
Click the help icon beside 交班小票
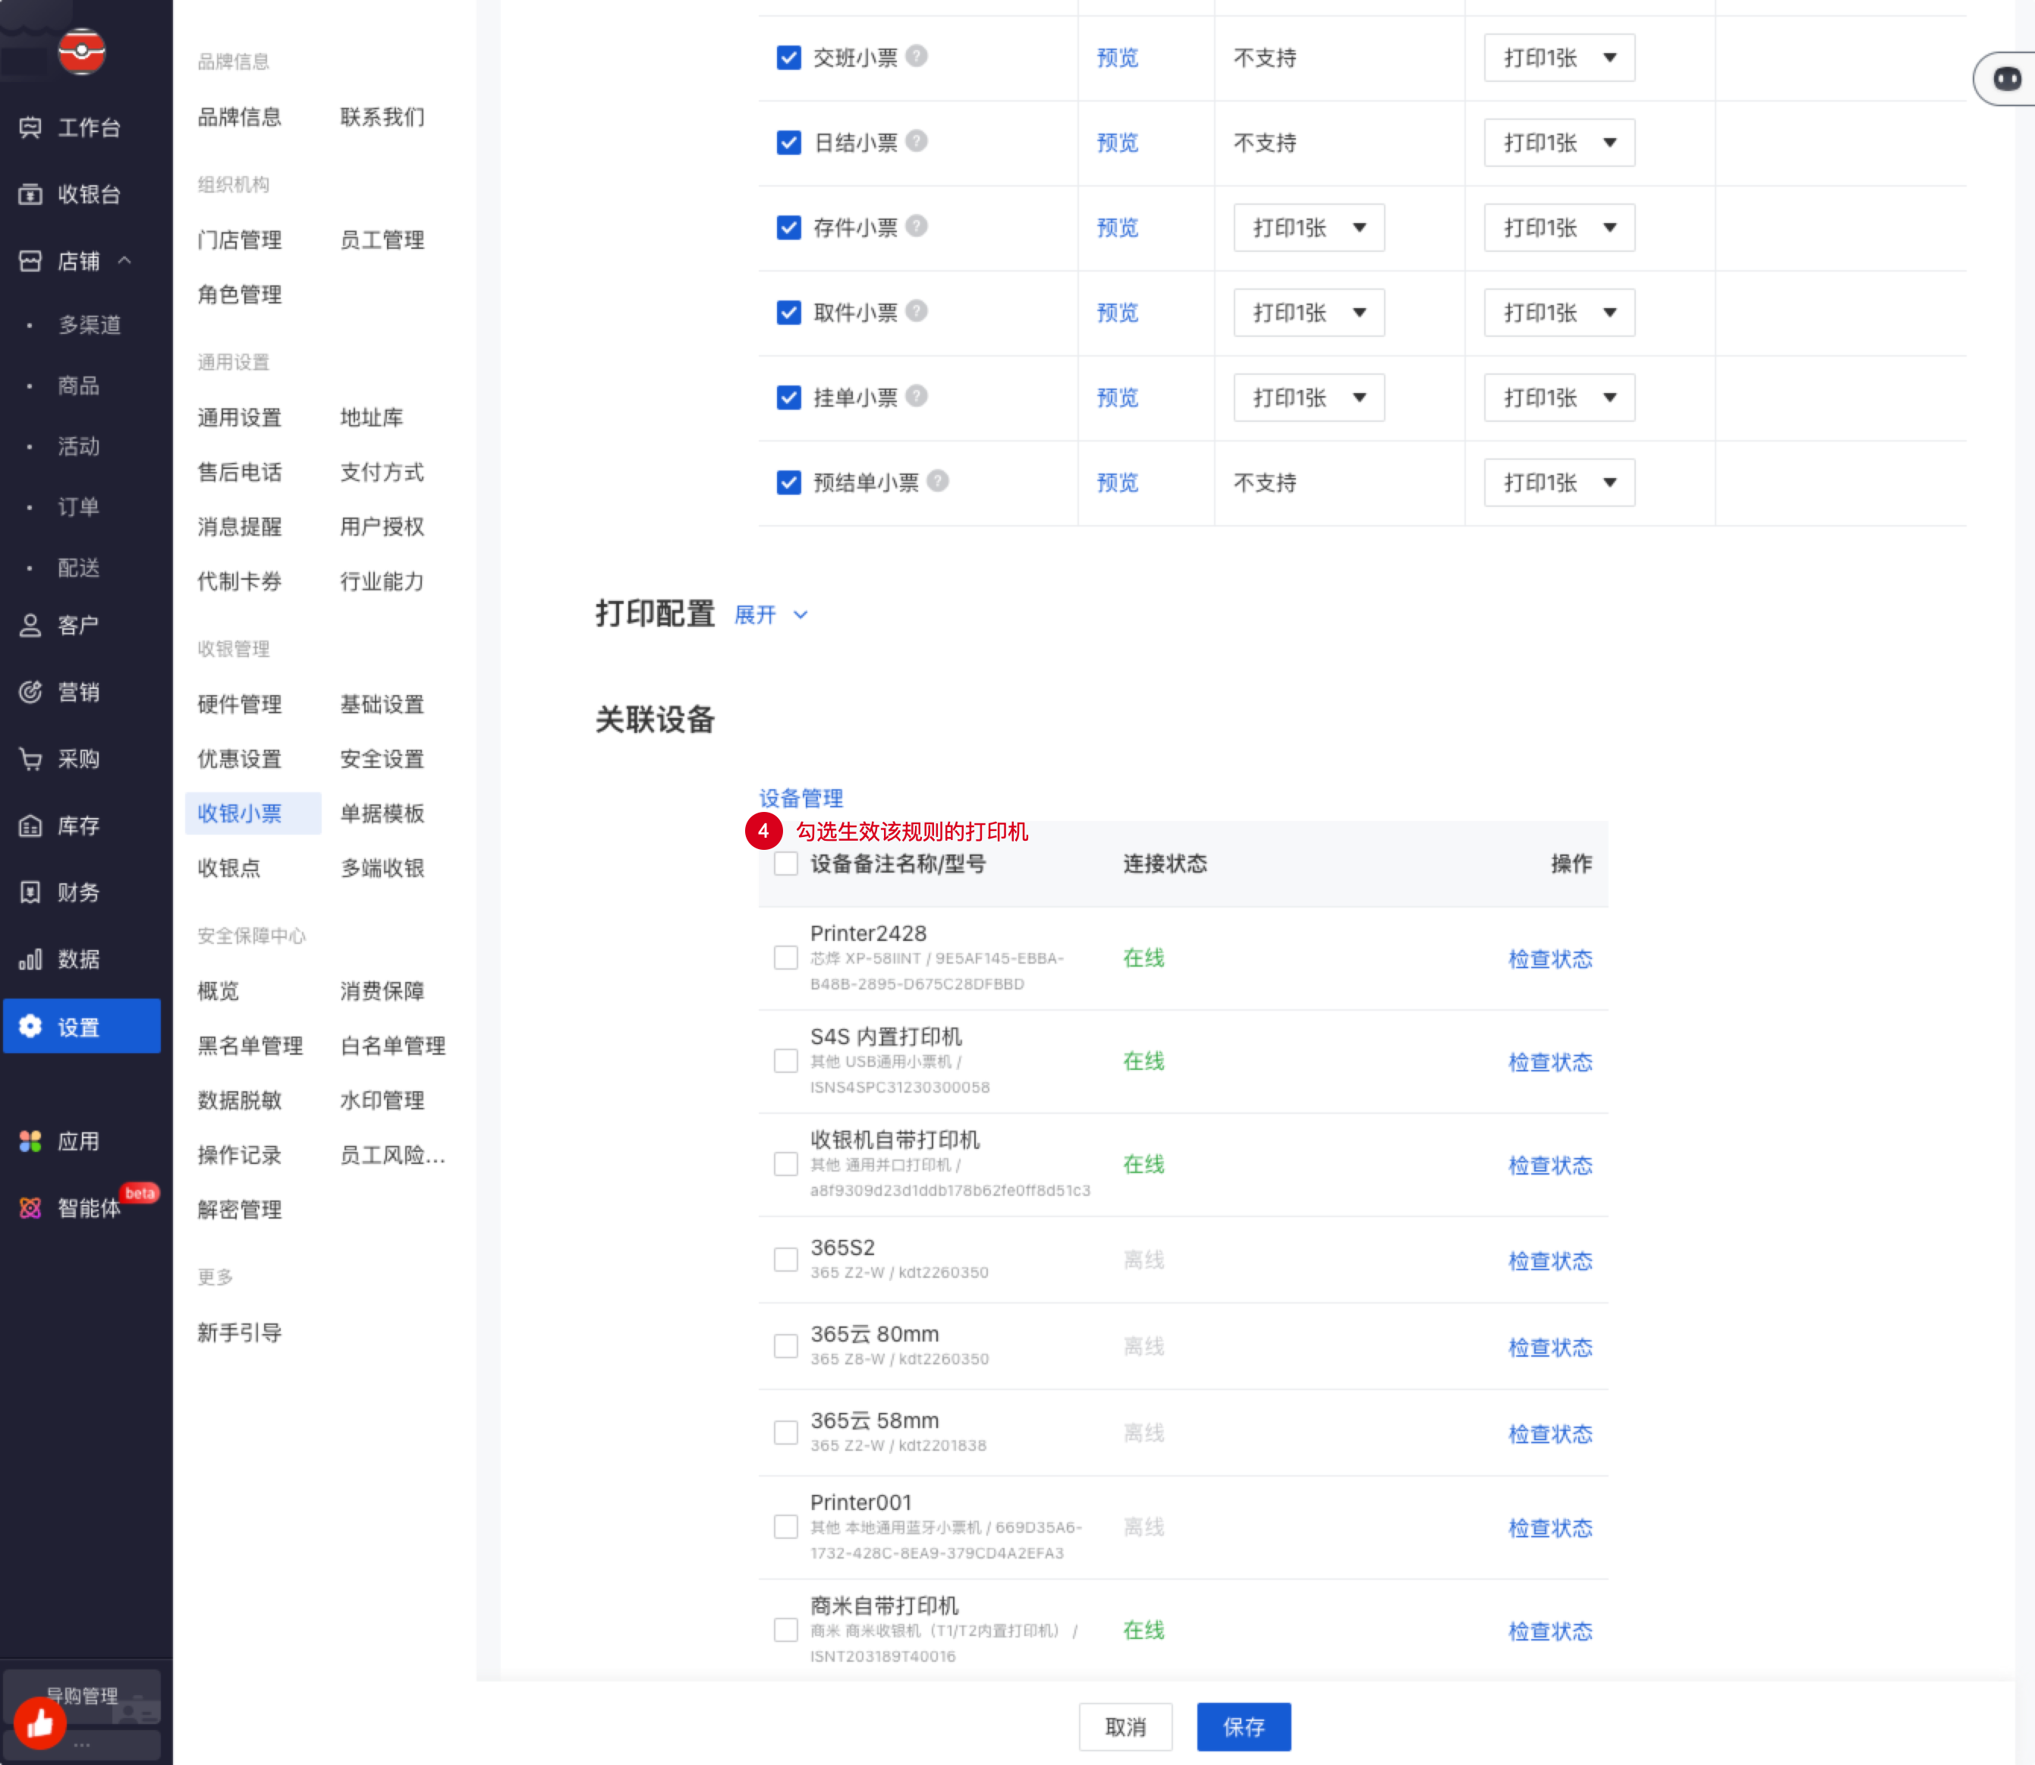click(916, 56)
